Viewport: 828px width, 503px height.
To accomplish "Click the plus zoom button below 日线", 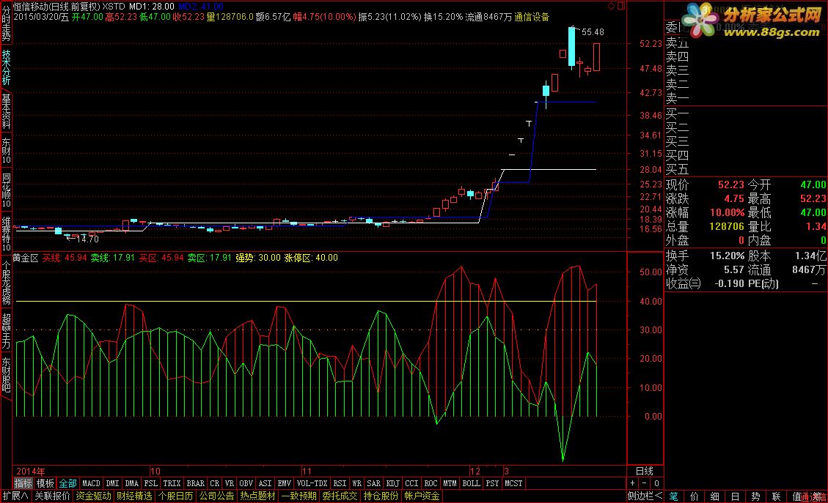I will [x=633, y=483].
